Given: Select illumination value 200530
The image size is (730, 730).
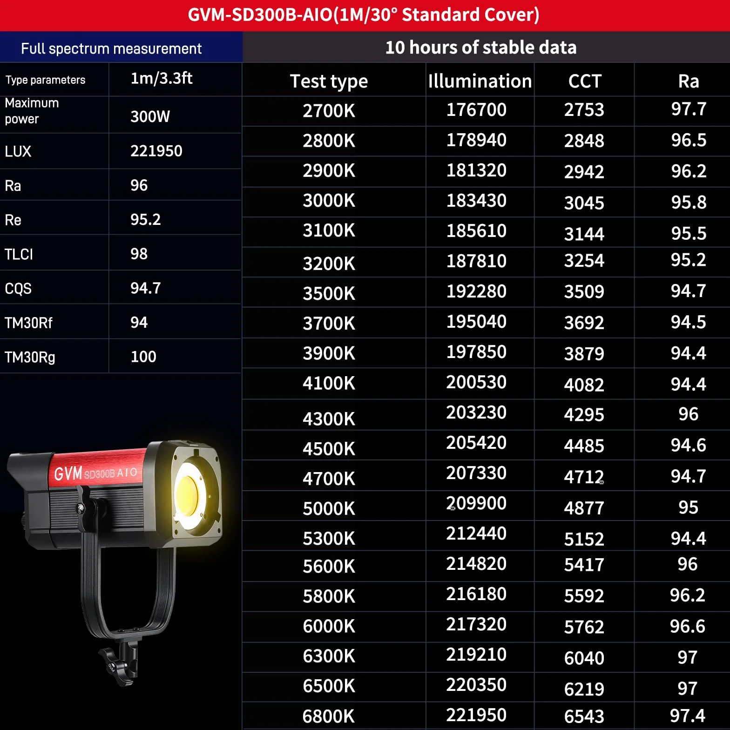Looking at the screenshot, I should [476, 382].
